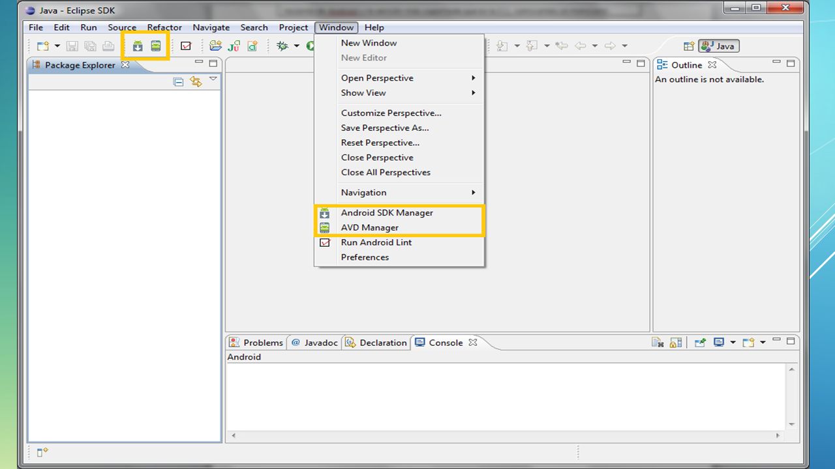This screenshot has height=469, width=835.
Task: Open the Edit menu
Action: 61,27
